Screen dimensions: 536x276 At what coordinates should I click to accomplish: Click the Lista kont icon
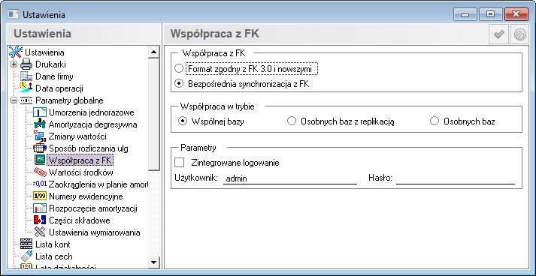point(26,244)
